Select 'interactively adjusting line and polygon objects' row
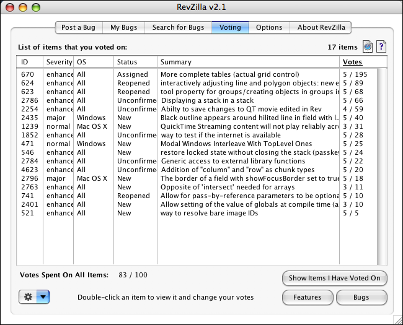The image size is (403, 325). pos(197,83)
